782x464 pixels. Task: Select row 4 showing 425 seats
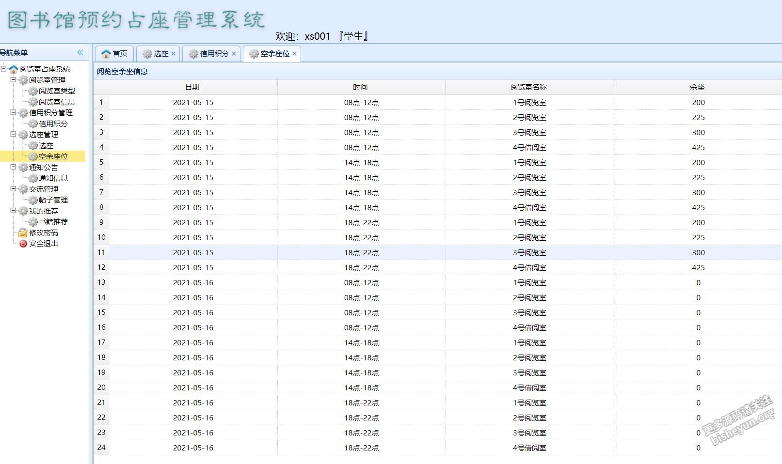437,147
